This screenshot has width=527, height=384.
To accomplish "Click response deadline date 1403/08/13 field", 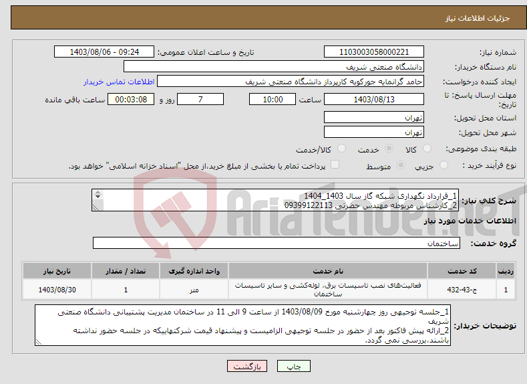I will pos(374,99).
